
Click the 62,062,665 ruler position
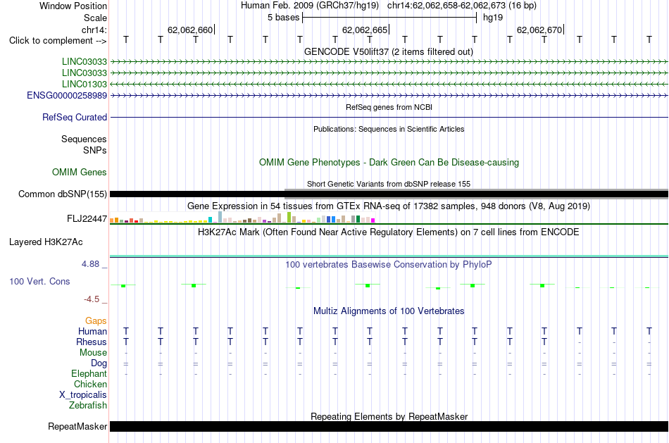click(365, 30)
